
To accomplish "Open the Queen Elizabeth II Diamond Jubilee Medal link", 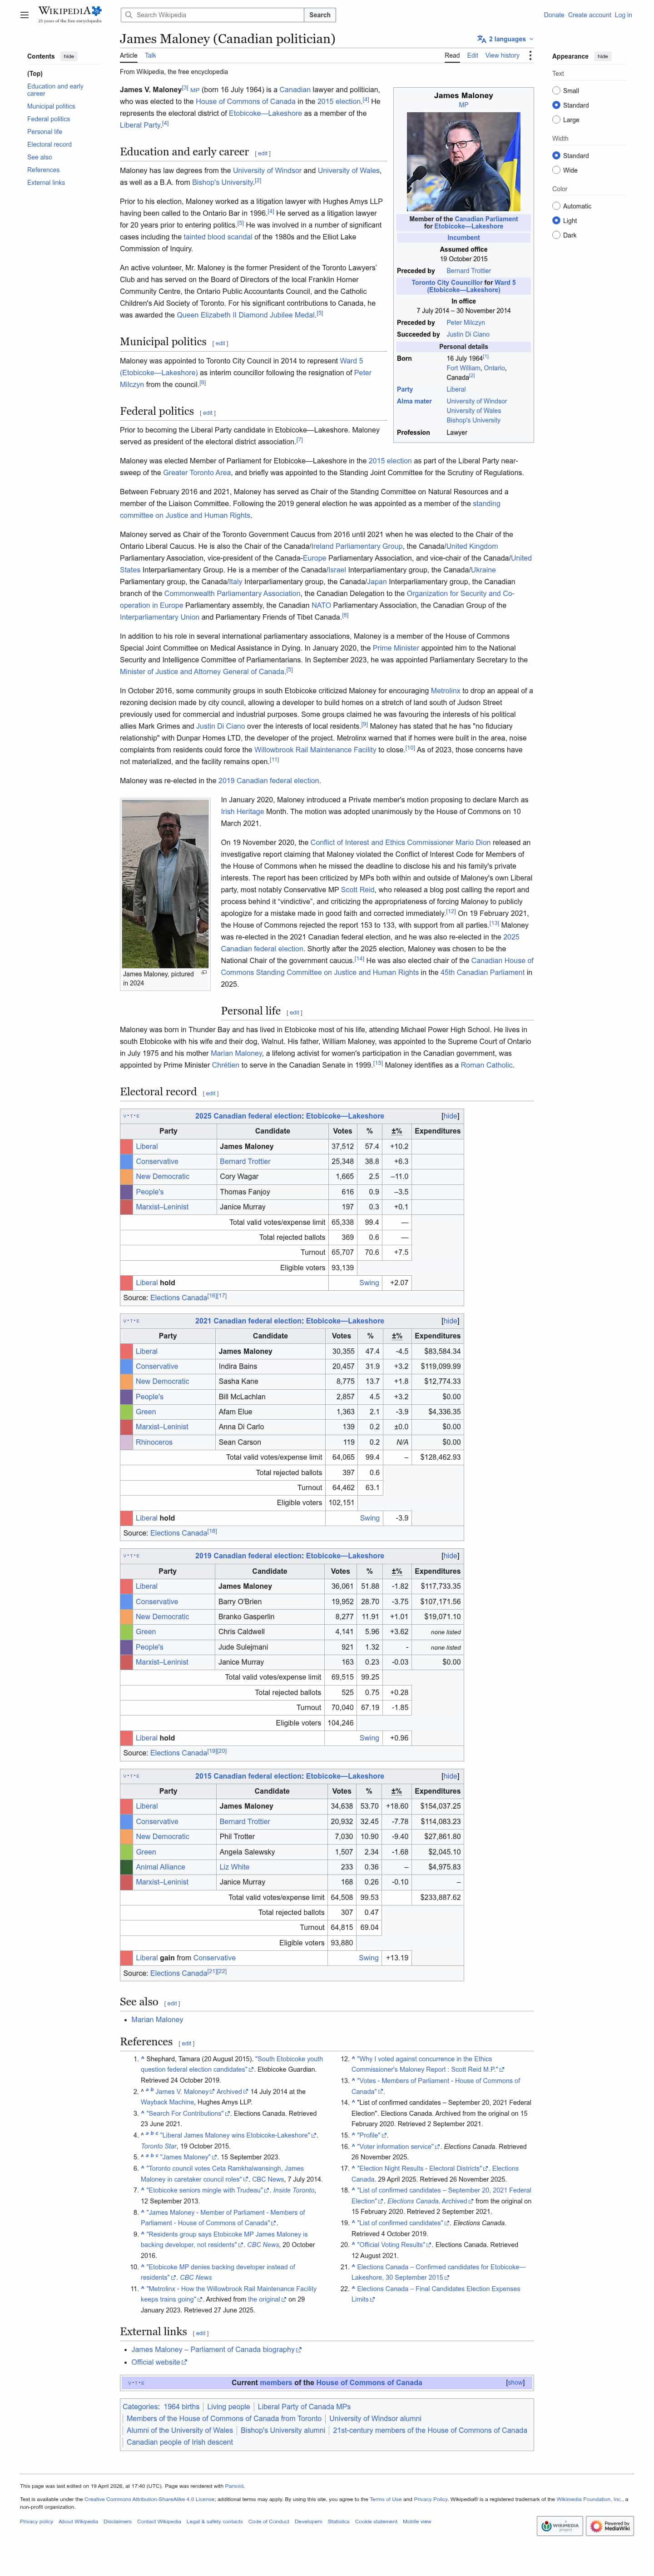I will click(246, 314).
